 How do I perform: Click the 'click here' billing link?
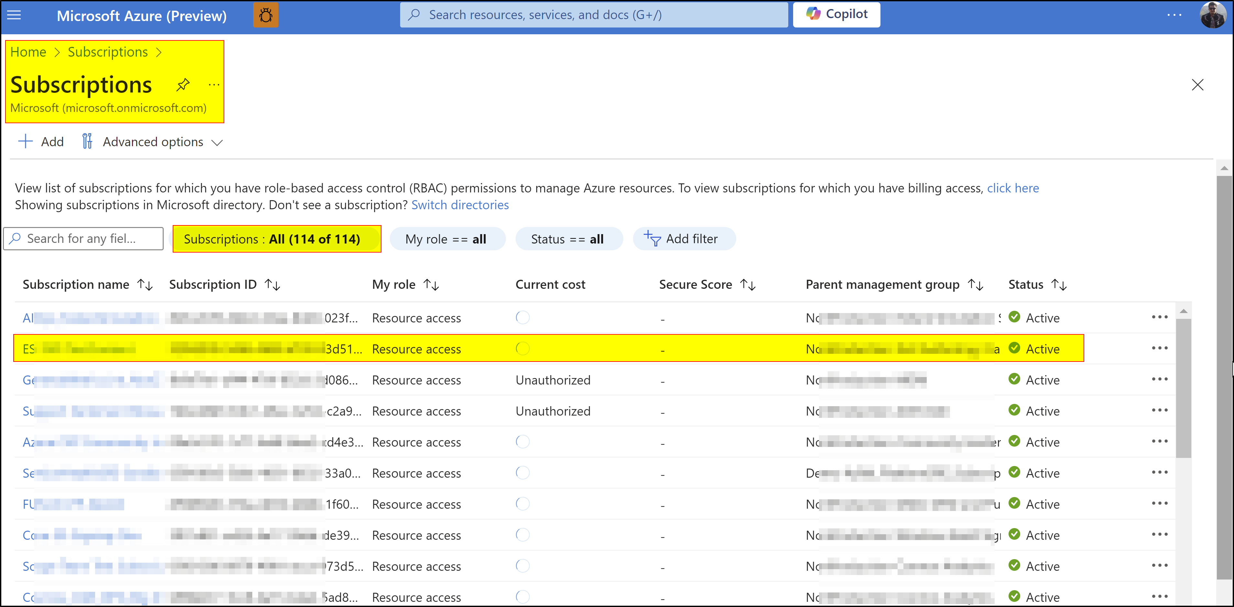[x=1013, y=188]
